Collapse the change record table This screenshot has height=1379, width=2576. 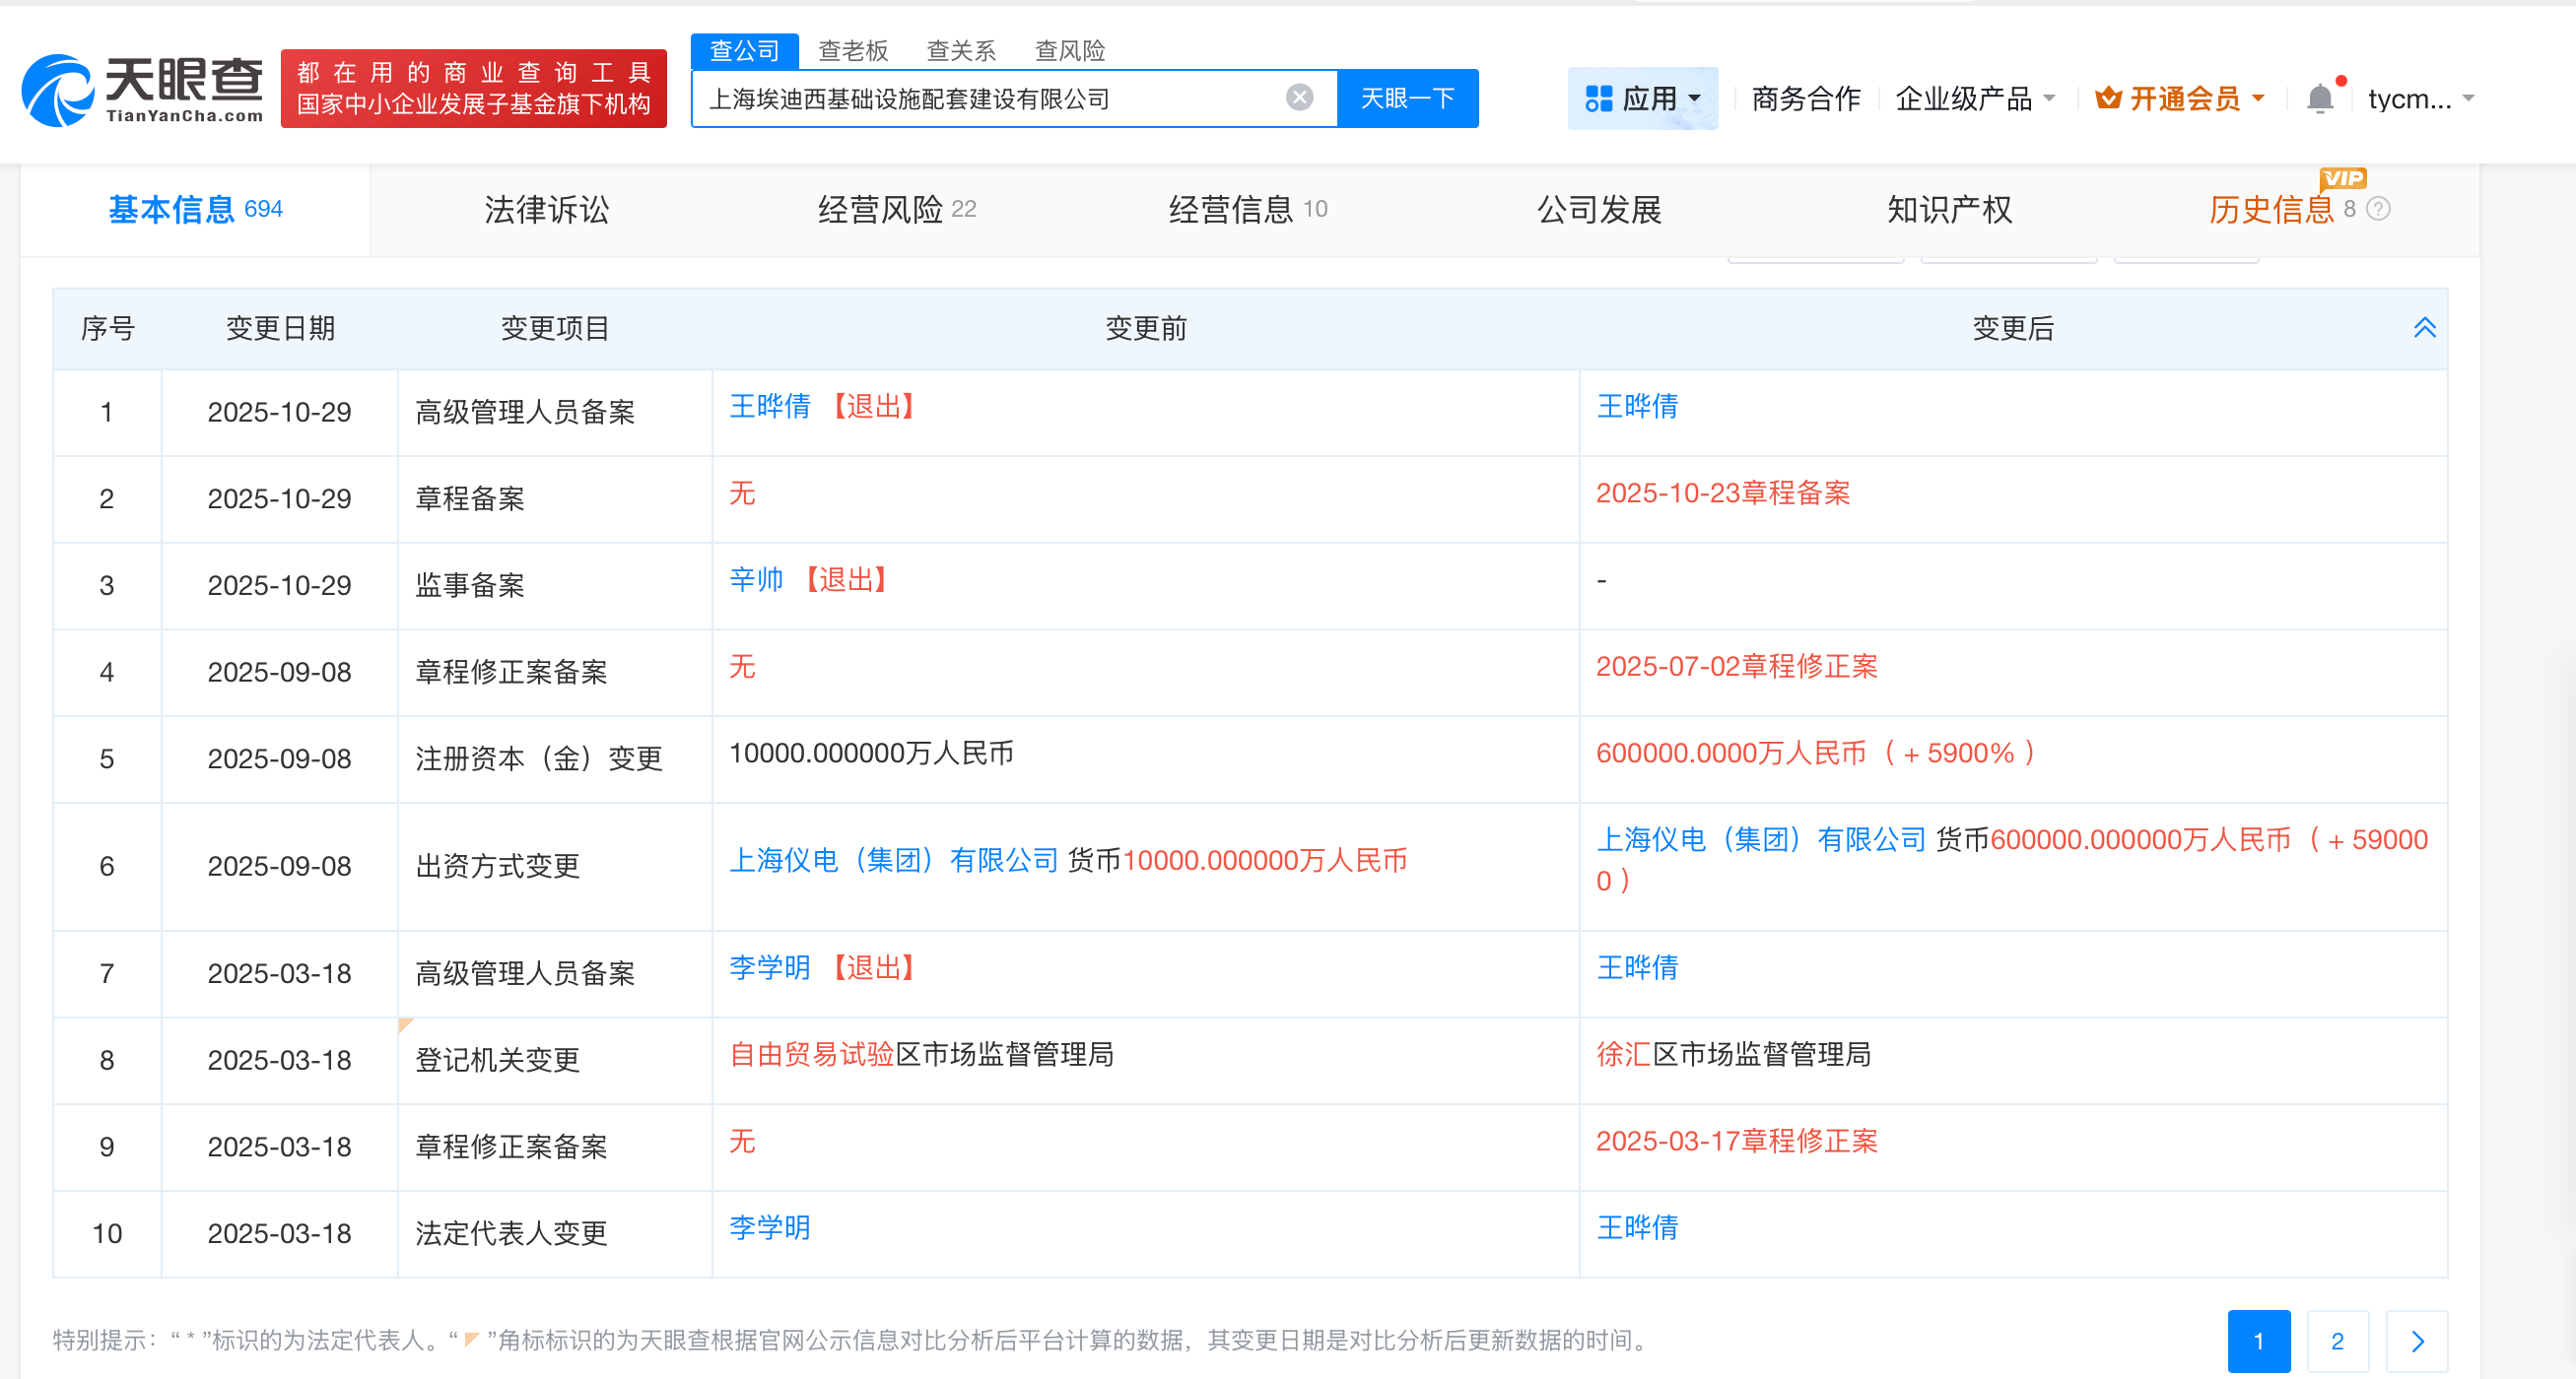pyautogui.click(x=2423, y=328)
